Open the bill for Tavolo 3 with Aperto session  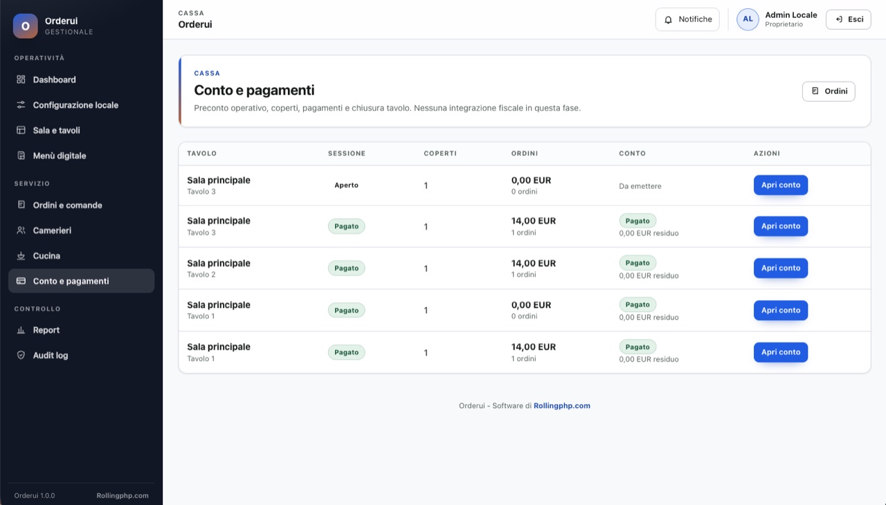(781, 185)
